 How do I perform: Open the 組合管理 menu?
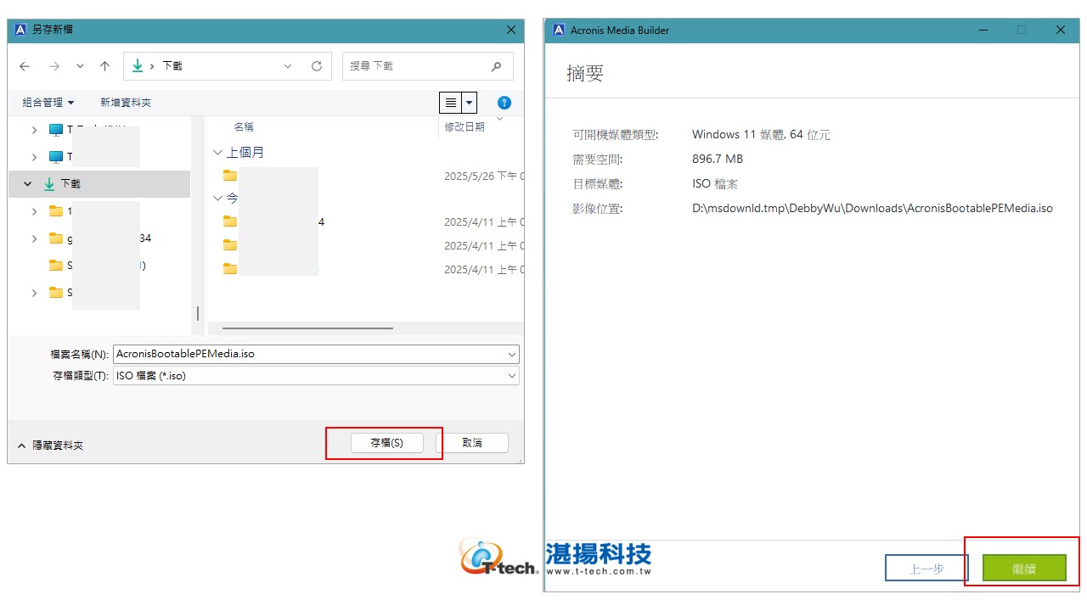pyautogui.click(x=48, y=103)
